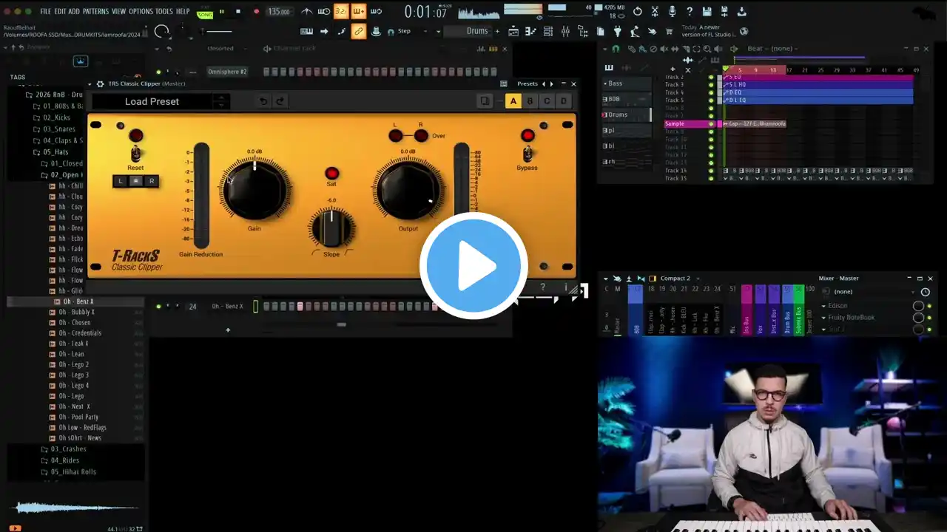Click the question mark help icon in top toolbar
Image resolution: width=947 pixels, height=532 pixels.
[690, 11]
